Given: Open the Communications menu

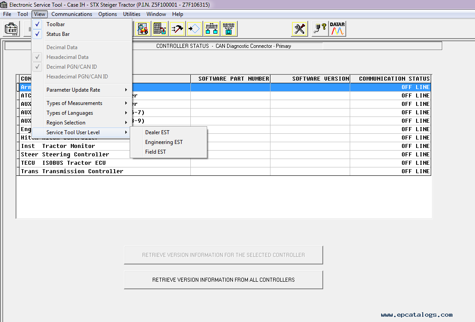Looking at the screenshot, I should [x=71, y=14].
